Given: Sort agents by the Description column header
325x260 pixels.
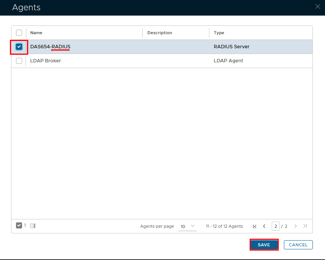Looking at the screenshot, I should (159, 33).
